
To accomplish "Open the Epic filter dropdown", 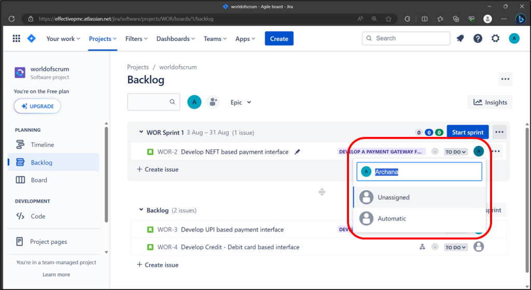I will pos(241,102).
